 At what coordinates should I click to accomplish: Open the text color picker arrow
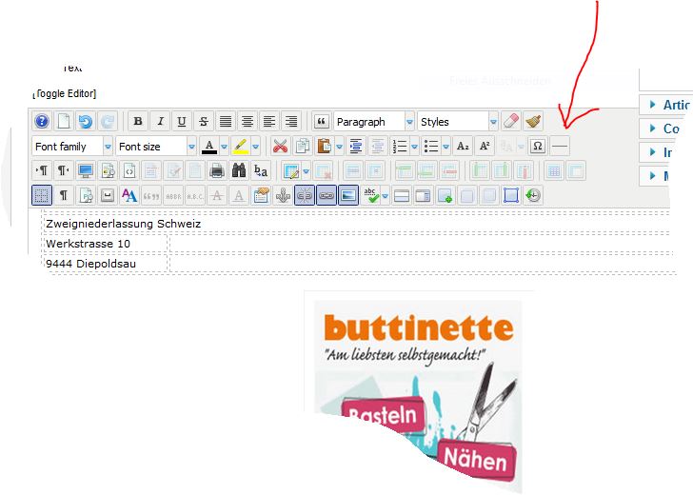click(224, 147)
